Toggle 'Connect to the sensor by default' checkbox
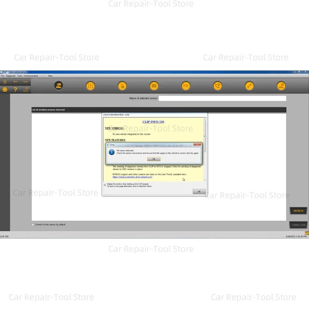 [x=33, y=225]
